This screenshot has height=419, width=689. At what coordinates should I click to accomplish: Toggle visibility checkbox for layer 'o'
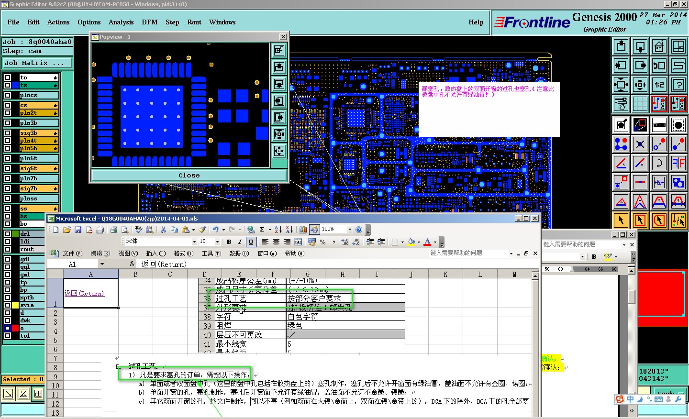tap(8, 328)
